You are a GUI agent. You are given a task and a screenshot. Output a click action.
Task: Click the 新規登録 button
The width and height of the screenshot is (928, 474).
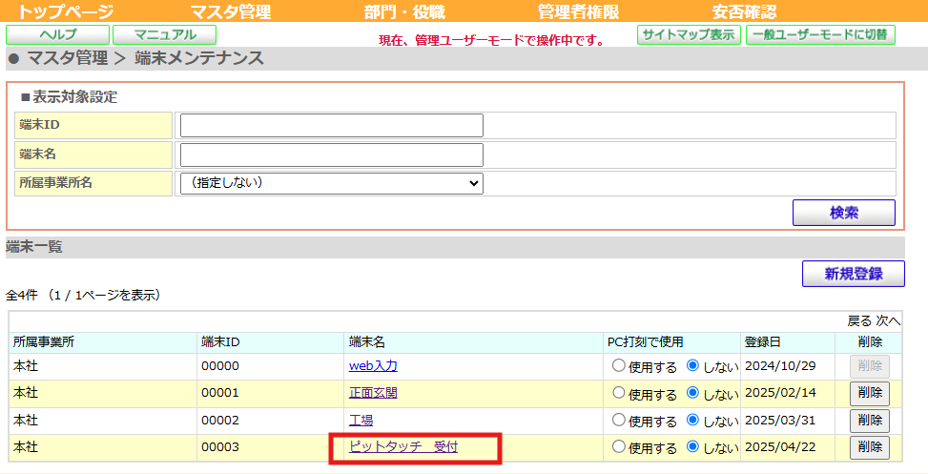click(x=853, y=274)
